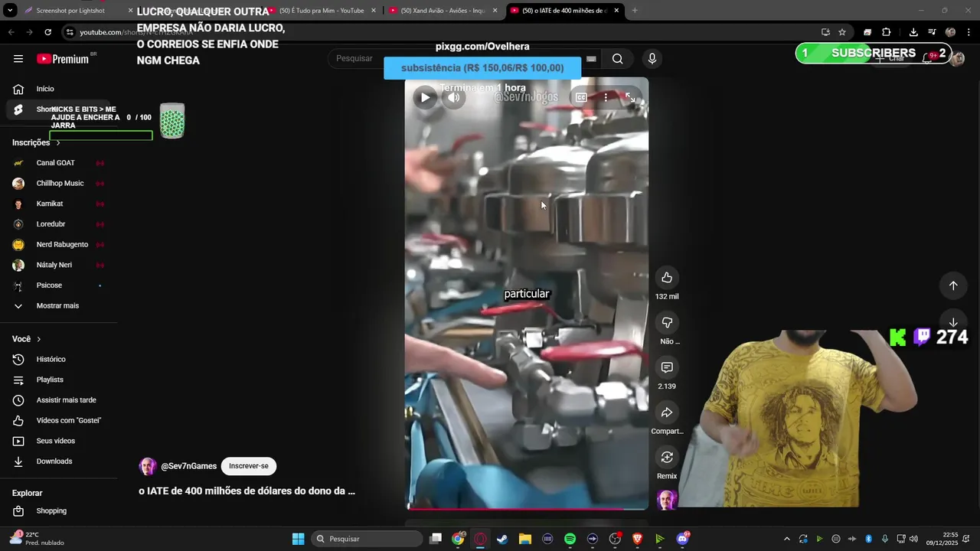Open File Explorer from taskbar

click(x=525, y=539)
